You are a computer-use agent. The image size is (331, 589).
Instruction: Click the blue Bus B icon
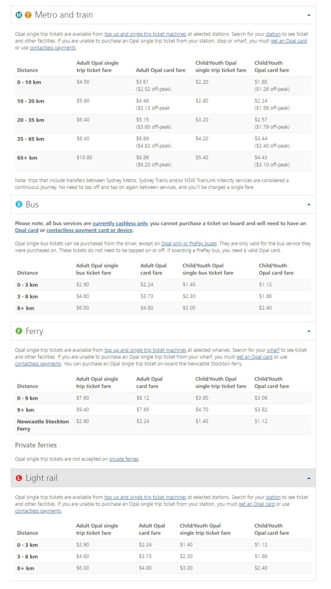pos(19,205)
